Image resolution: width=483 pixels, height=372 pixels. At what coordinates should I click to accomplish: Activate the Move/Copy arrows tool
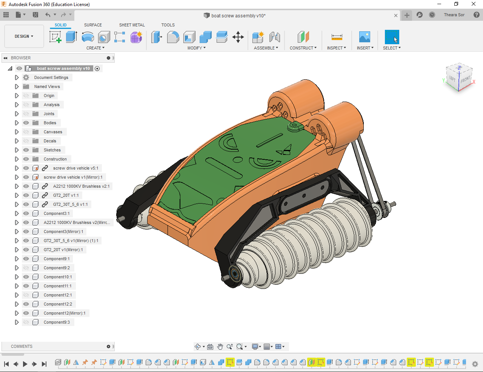pyautogui.click(x=238, y=37)
